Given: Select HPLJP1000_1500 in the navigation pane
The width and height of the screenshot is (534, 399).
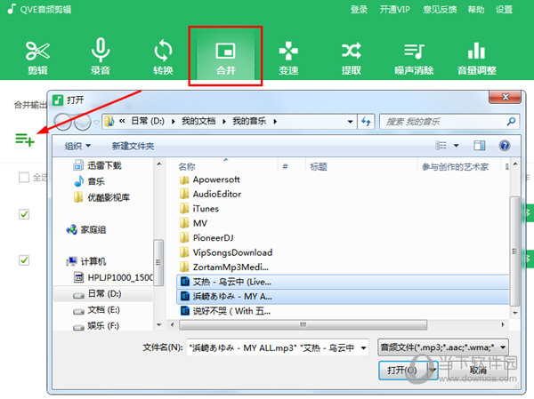Looking at the screenshot, I should [x=113, y=277].
